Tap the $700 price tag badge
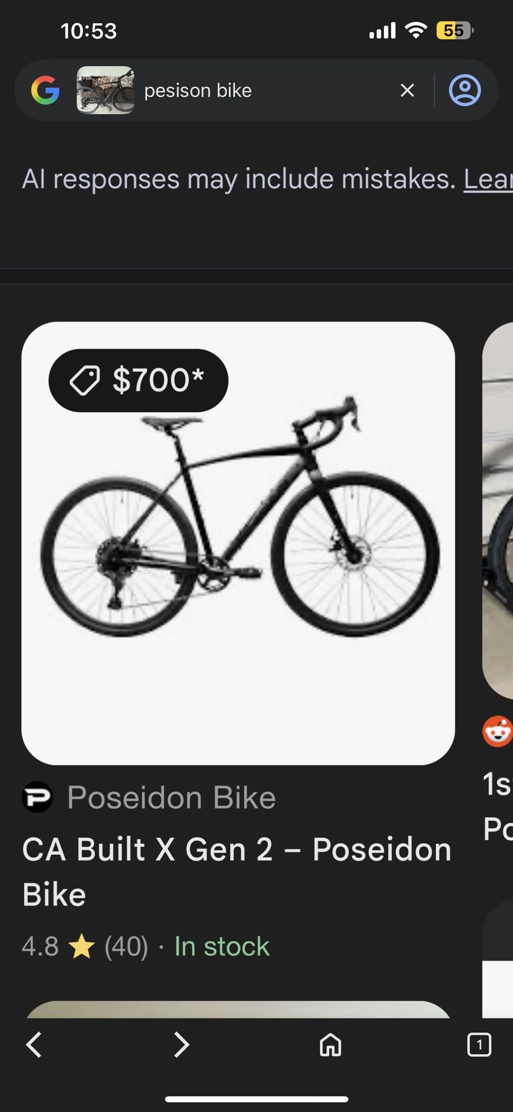This screenshot has height=1112, width=513. [x=138, y=381]
